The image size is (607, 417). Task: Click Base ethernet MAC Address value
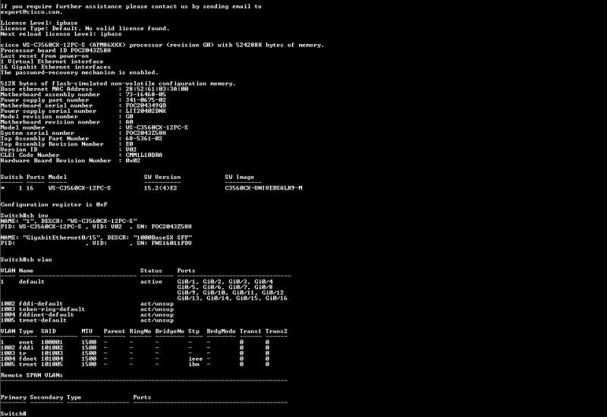tap(157, 89)
